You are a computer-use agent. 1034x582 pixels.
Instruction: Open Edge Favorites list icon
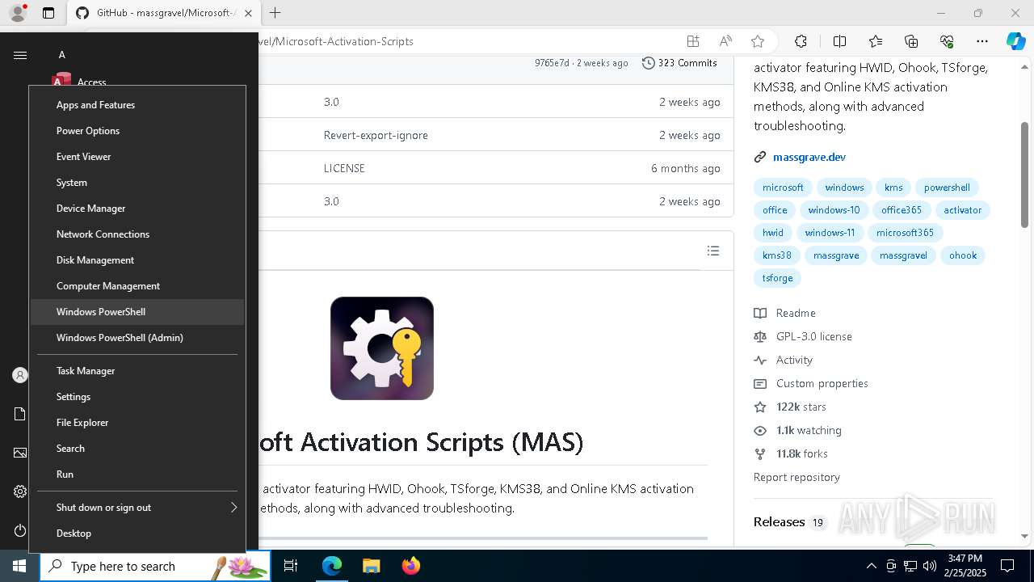(x=876, y=41)
